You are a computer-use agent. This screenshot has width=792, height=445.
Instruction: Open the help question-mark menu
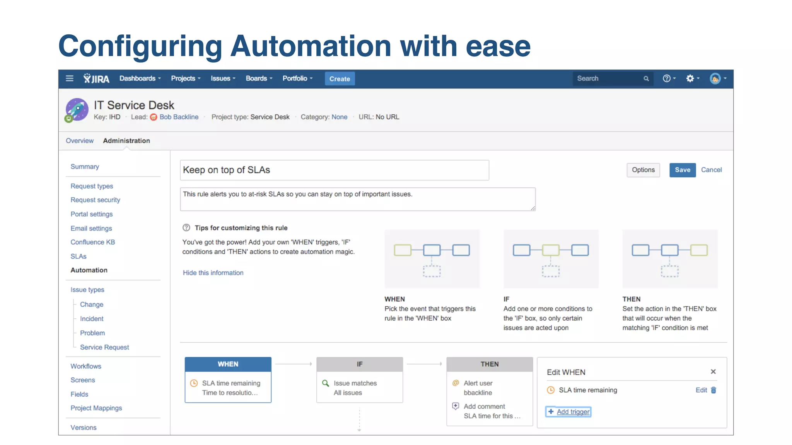tap(669, 78)
